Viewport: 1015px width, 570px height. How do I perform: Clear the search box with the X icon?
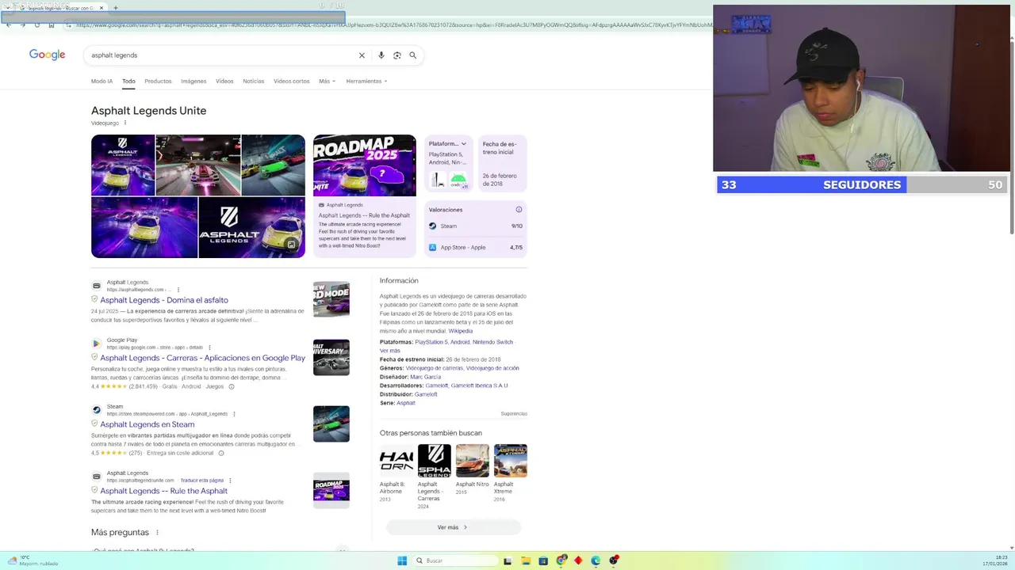click(x=362, y=55)
